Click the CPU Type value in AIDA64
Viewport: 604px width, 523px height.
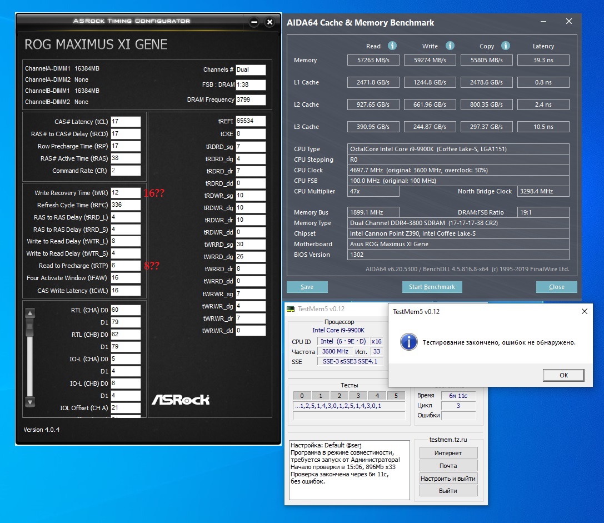458,149
